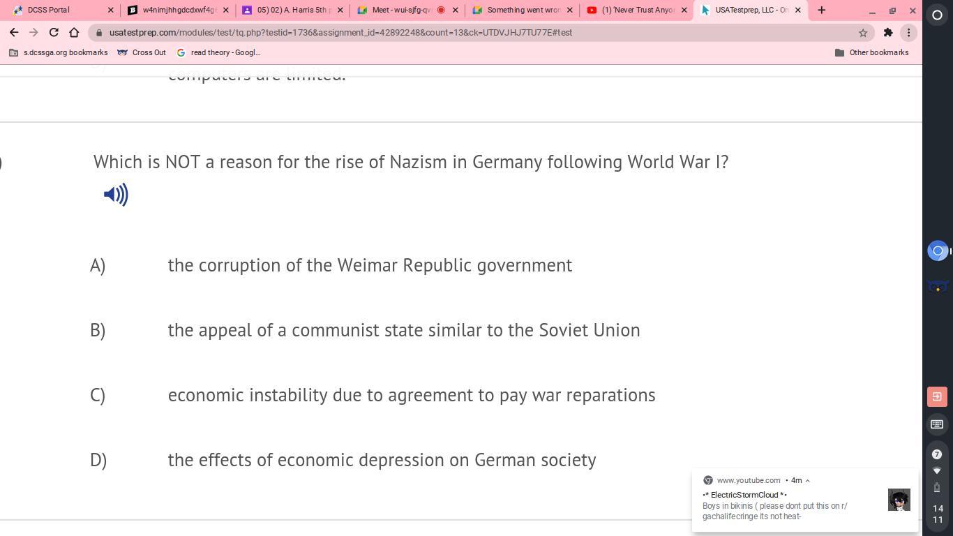Restore down the Chrome window

coord(892,10)
